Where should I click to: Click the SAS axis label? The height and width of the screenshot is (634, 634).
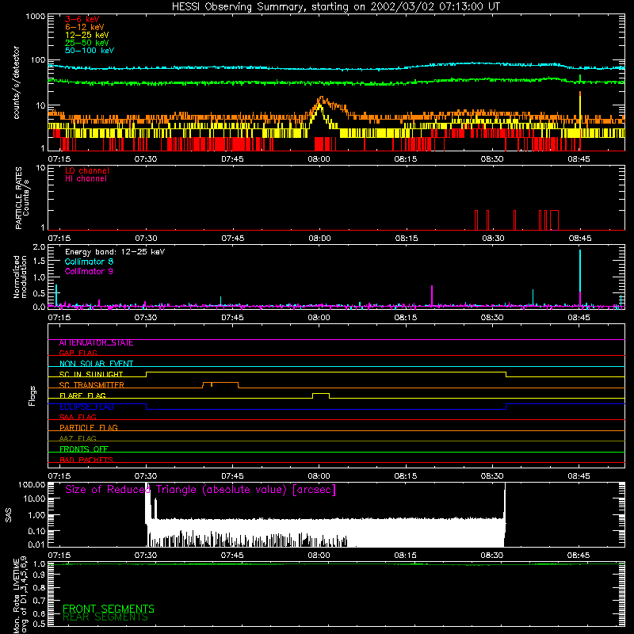(8, 515)
